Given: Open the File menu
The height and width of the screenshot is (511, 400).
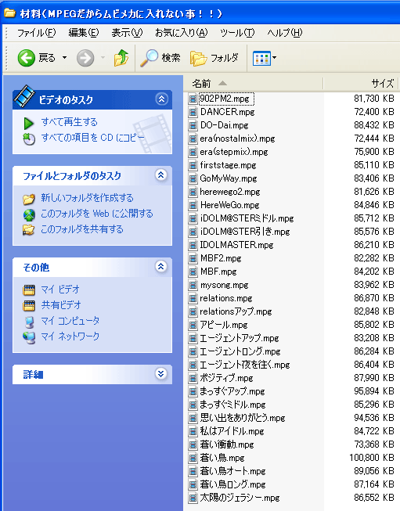Looking at the screenshot, I should (x=36, y=33).
